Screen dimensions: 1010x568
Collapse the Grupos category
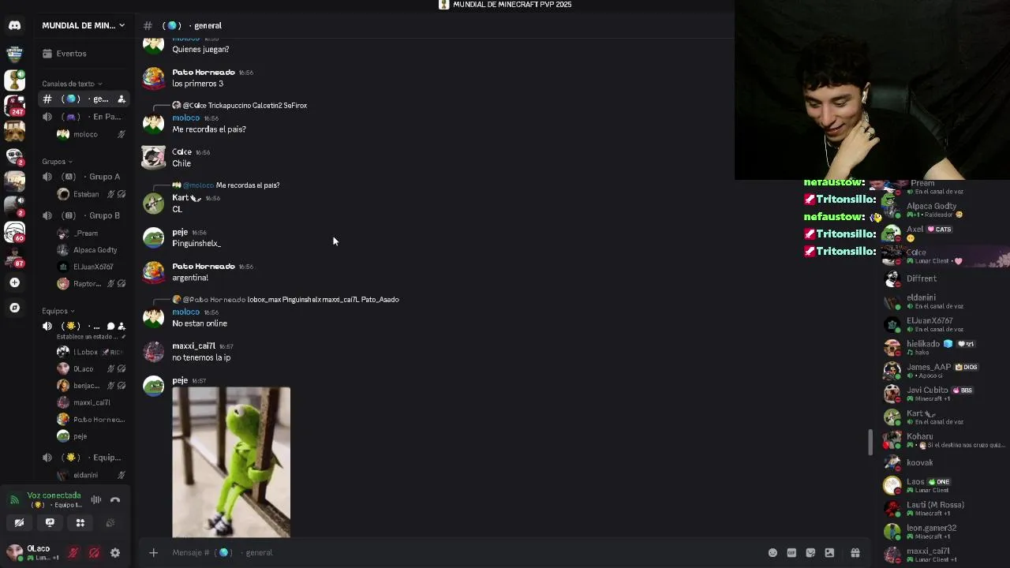(57, 162)
